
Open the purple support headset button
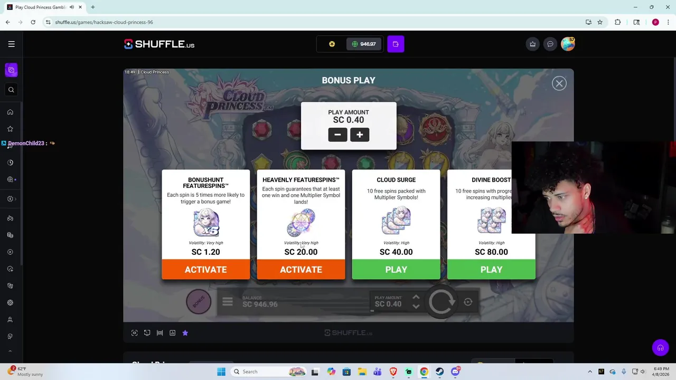pos(660,348)
